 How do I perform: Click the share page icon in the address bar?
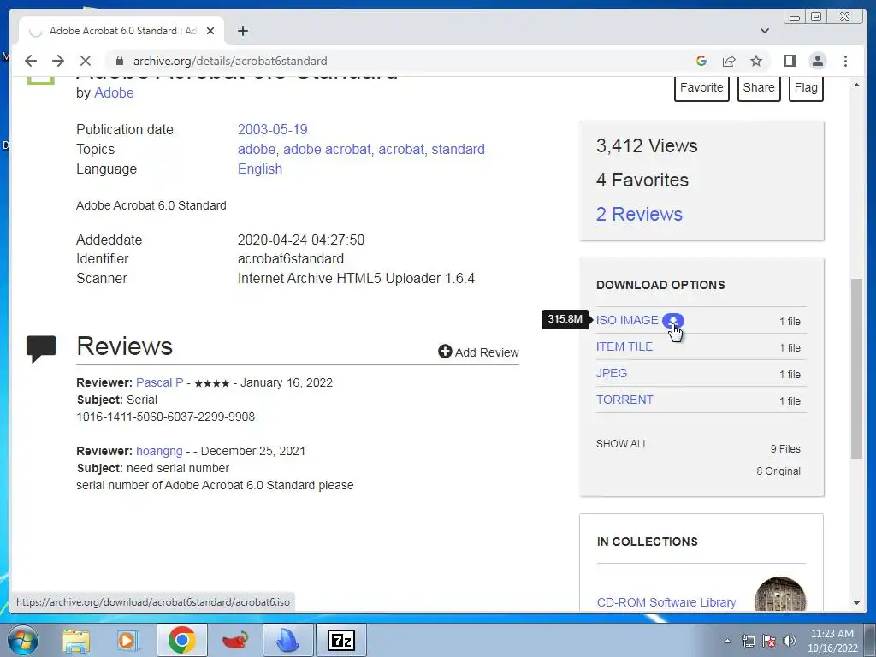point(729,61)
